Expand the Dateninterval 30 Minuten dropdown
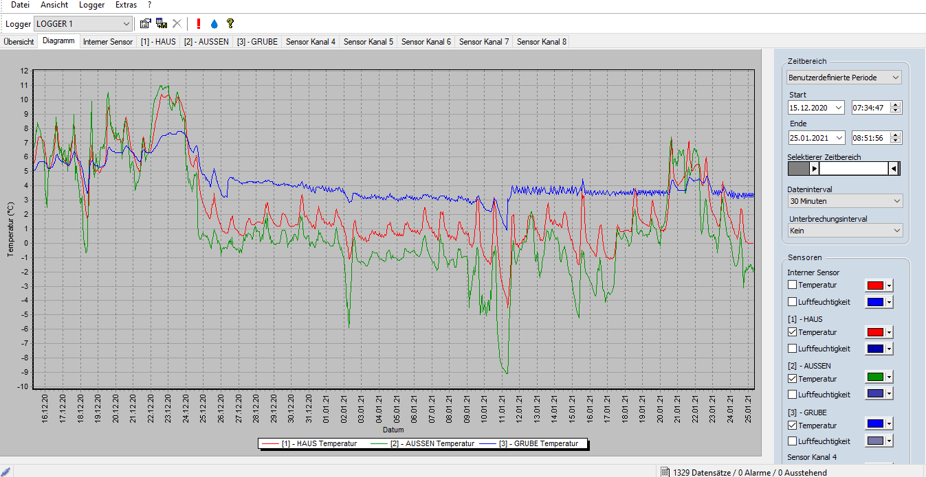Screen dimensions: 926x477 (x=845, y=201)
